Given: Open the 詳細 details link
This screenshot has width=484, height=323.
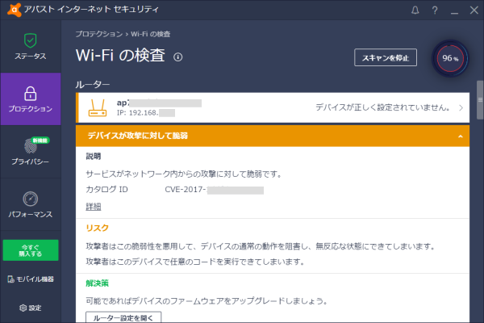Looking at the screenshot, I should (94, 207).
